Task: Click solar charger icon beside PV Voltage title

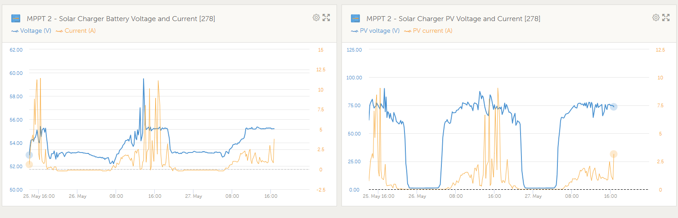Action: click(x=355, y=18)
